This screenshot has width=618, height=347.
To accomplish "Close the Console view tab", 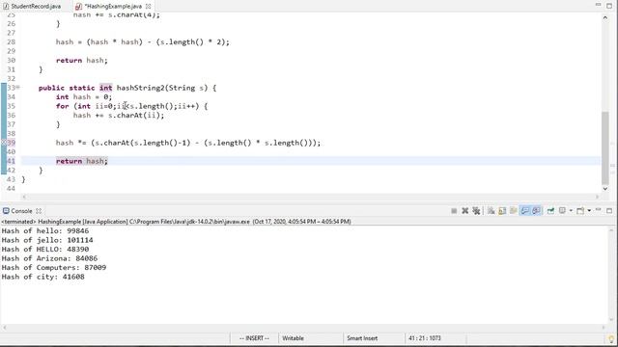I will (39, 211).
